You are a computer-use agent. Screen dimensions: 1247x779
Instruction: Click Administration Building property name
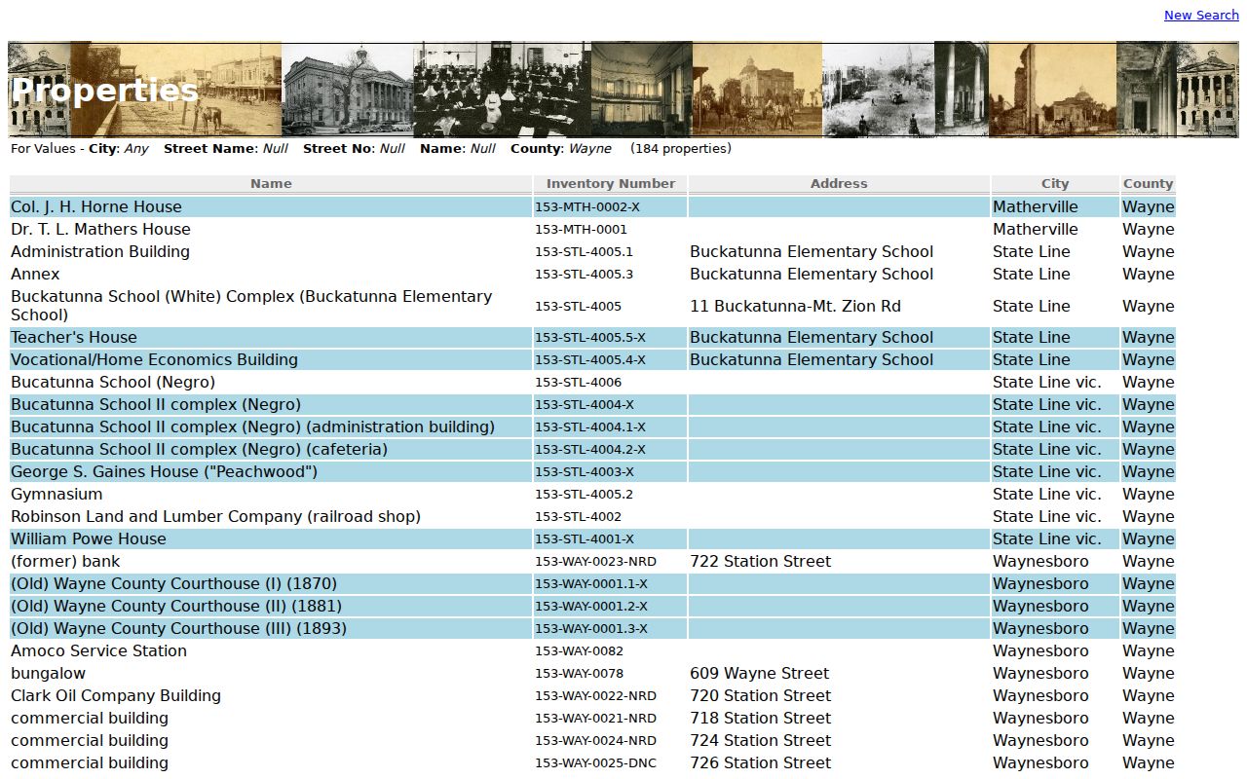(x=100, y=251)
